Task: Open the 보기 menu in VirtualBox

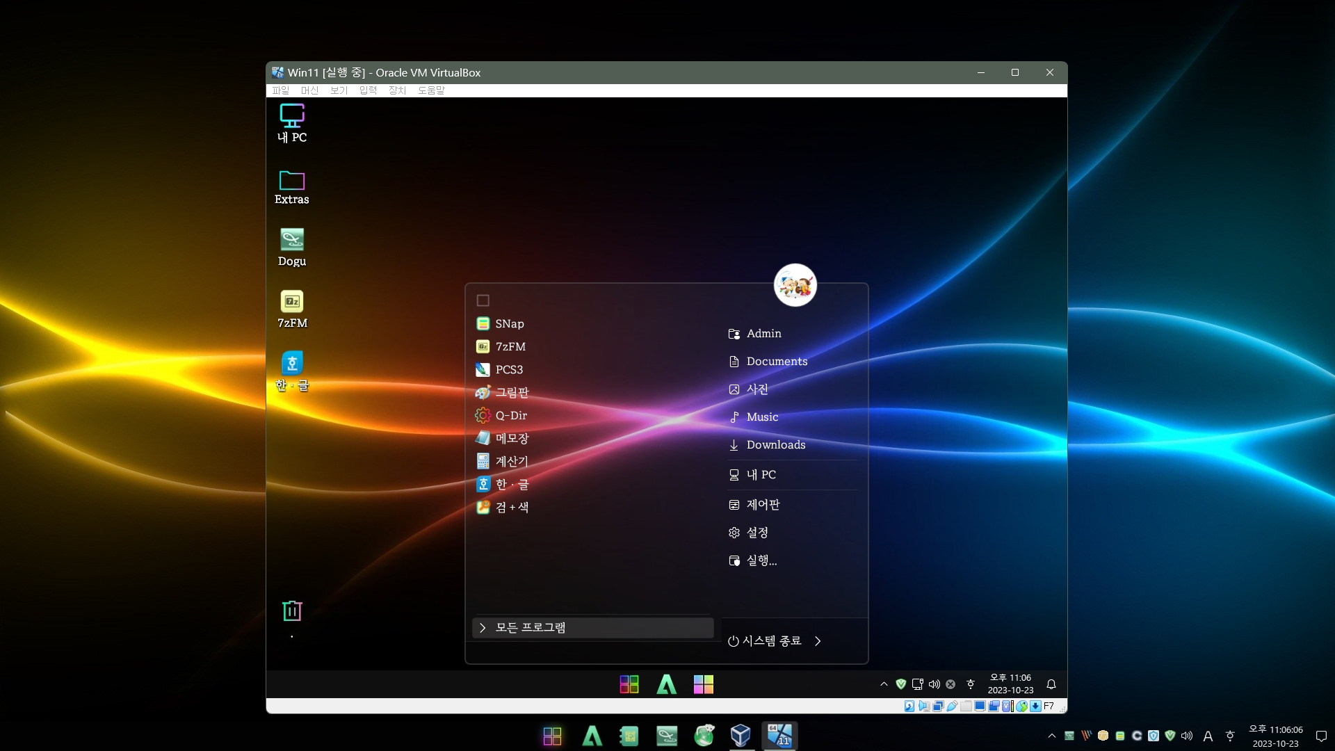Action: coord(339,90)
